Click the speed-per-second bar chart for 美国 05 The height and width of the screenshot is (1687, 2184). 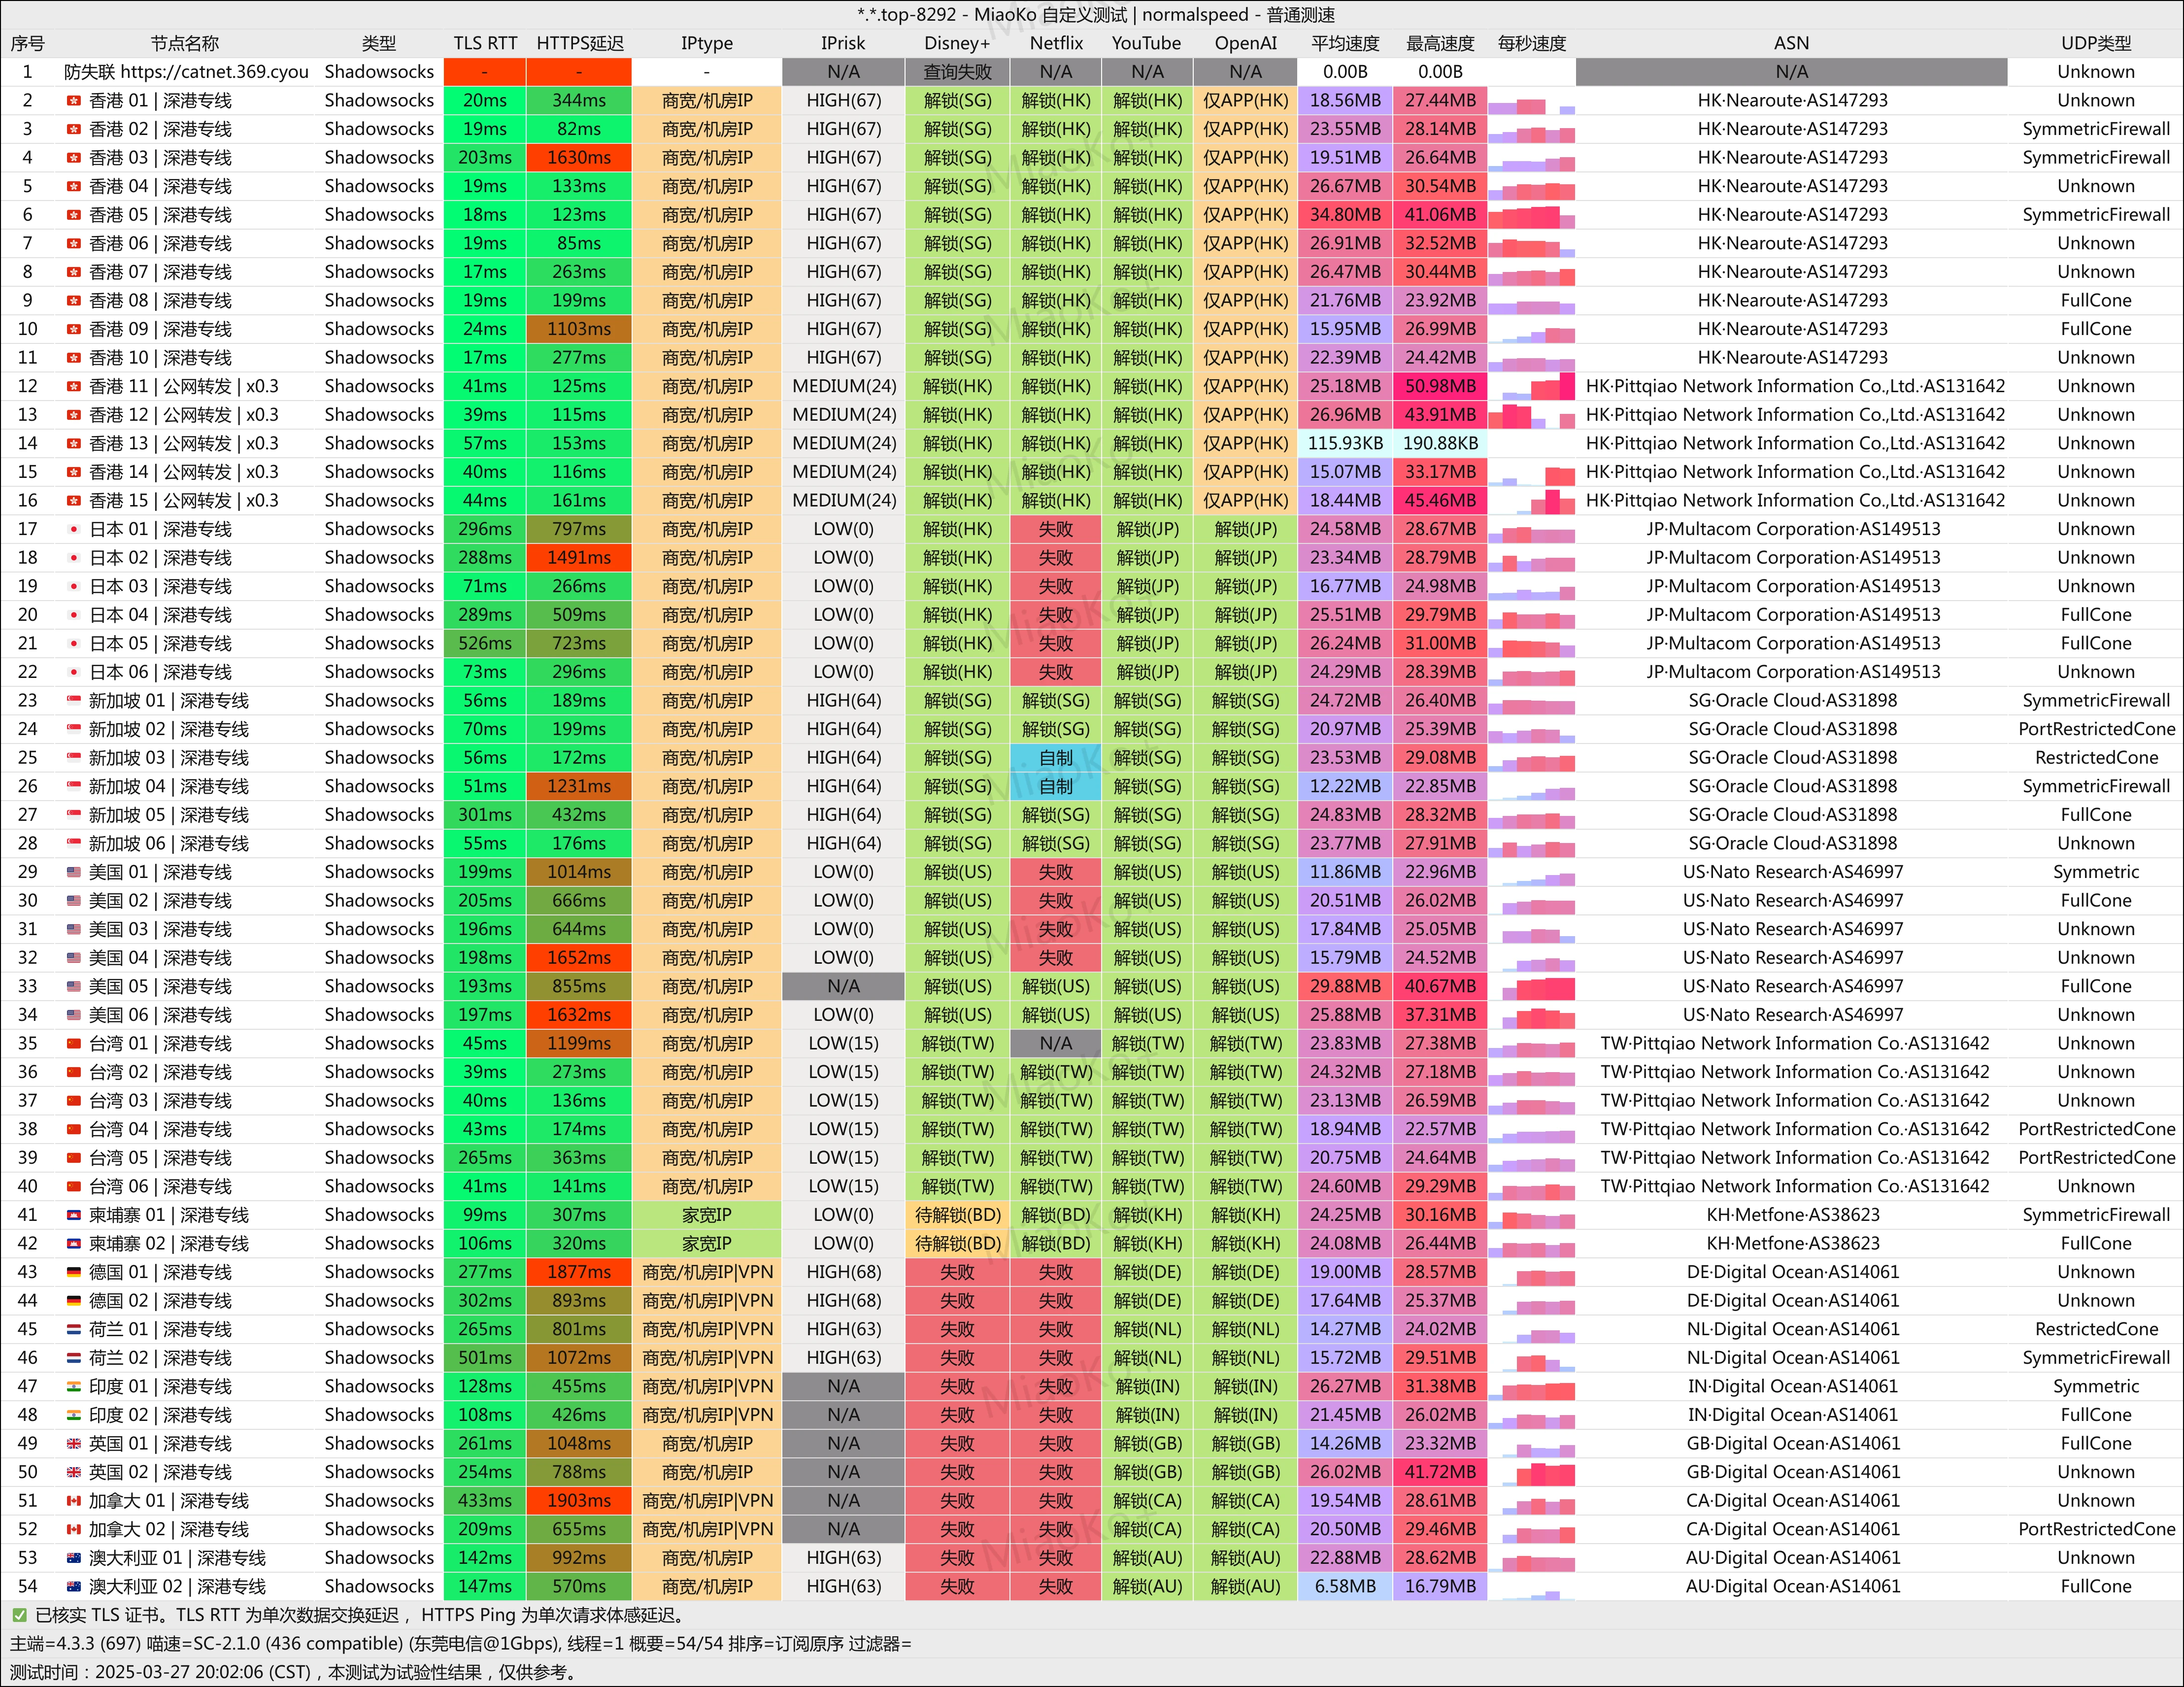tap(1531, 987)
